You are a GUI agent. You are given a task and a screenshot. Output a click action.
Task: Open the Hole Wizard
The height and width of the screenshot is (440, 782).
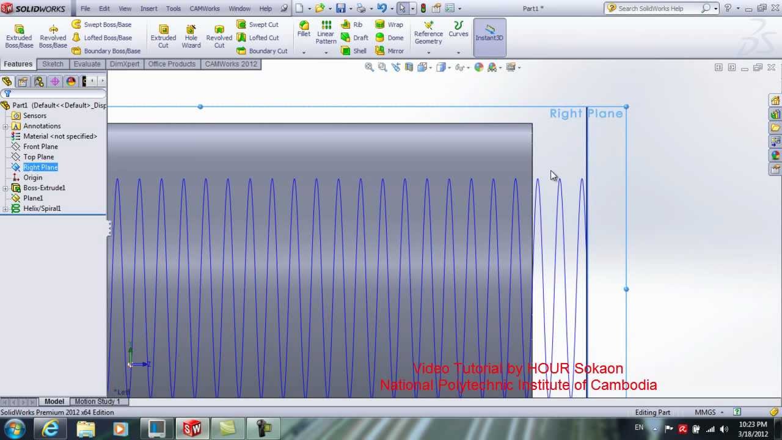pos(191,37)
